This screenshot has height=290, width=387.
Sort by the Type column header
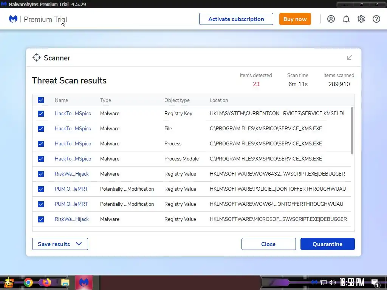[105, 100]
